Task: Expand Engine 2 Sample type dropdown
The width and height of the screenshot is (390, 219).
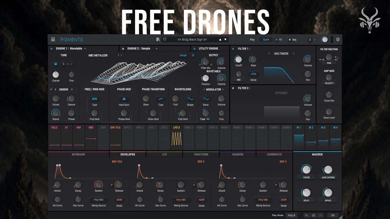Action: click(157, 49)
